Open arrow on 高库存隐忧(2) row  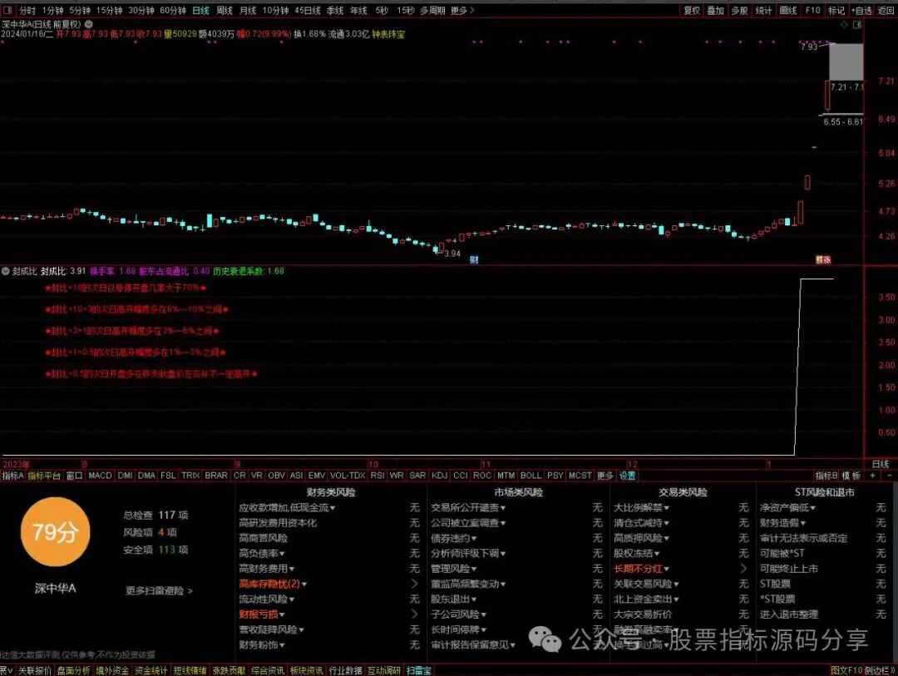click(415, 584)
